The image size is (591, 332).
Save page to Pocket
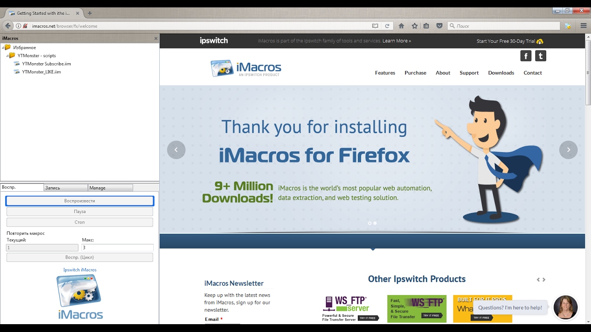pyautogui.click(x=439, y=26)
